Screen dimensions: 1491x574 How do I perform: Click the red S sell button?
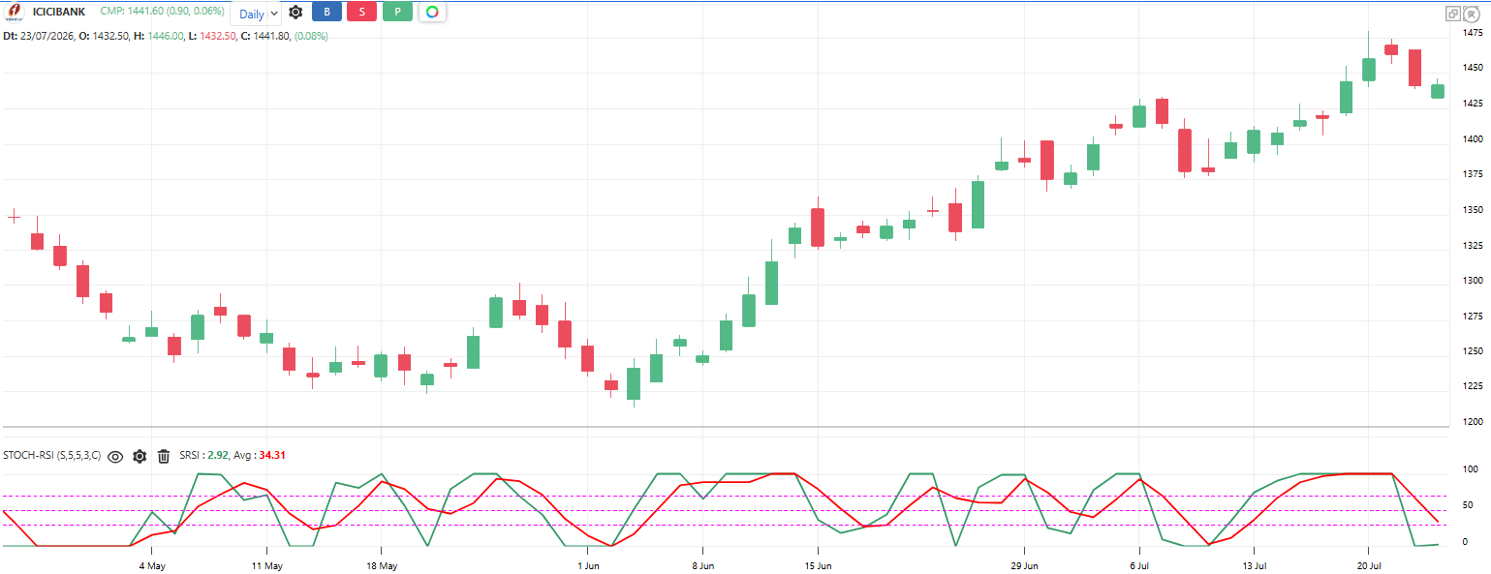(361, 13)
